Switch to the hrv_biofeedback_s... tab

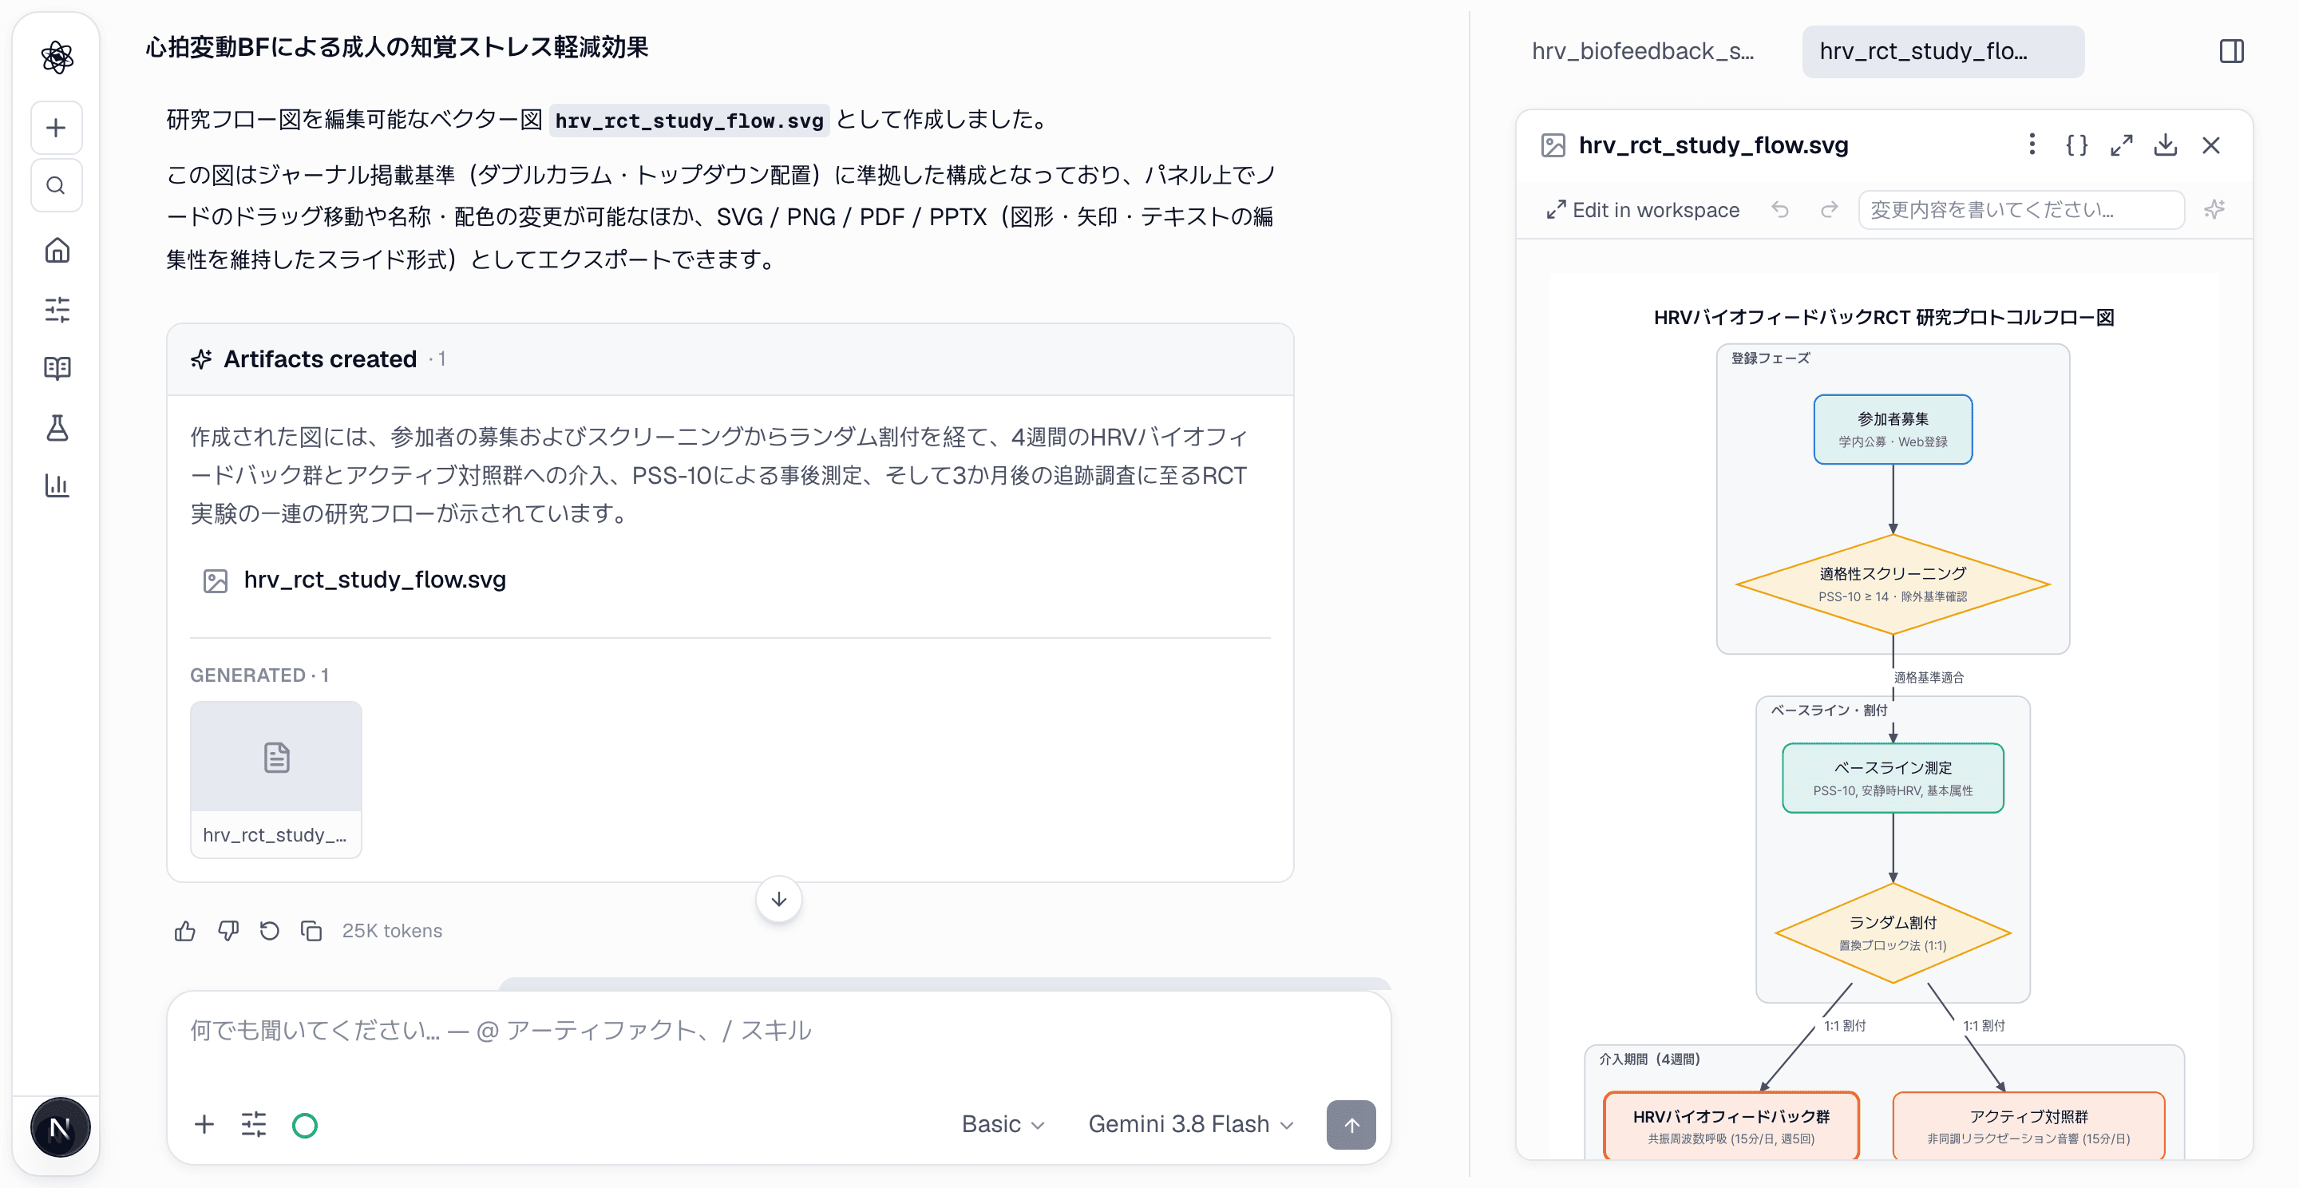coord(1642,51)
